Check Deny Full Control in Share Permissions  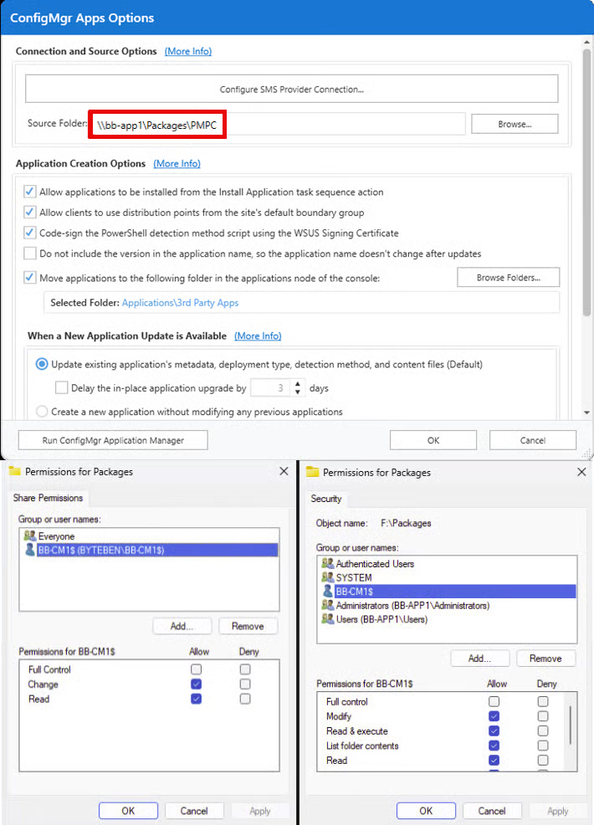[x=244, y=669]
